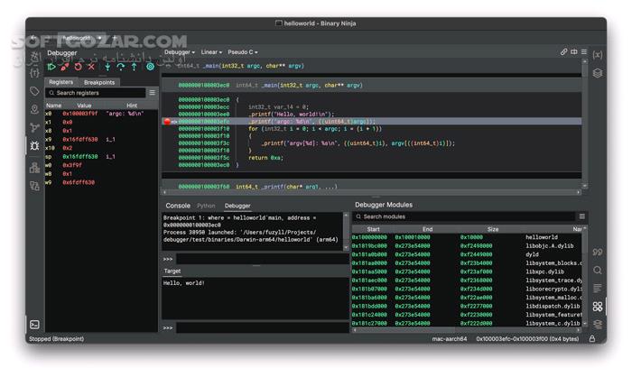Click the Step Into down-arrow icon
The image size is (632, 377).
[x=107, y=67]
